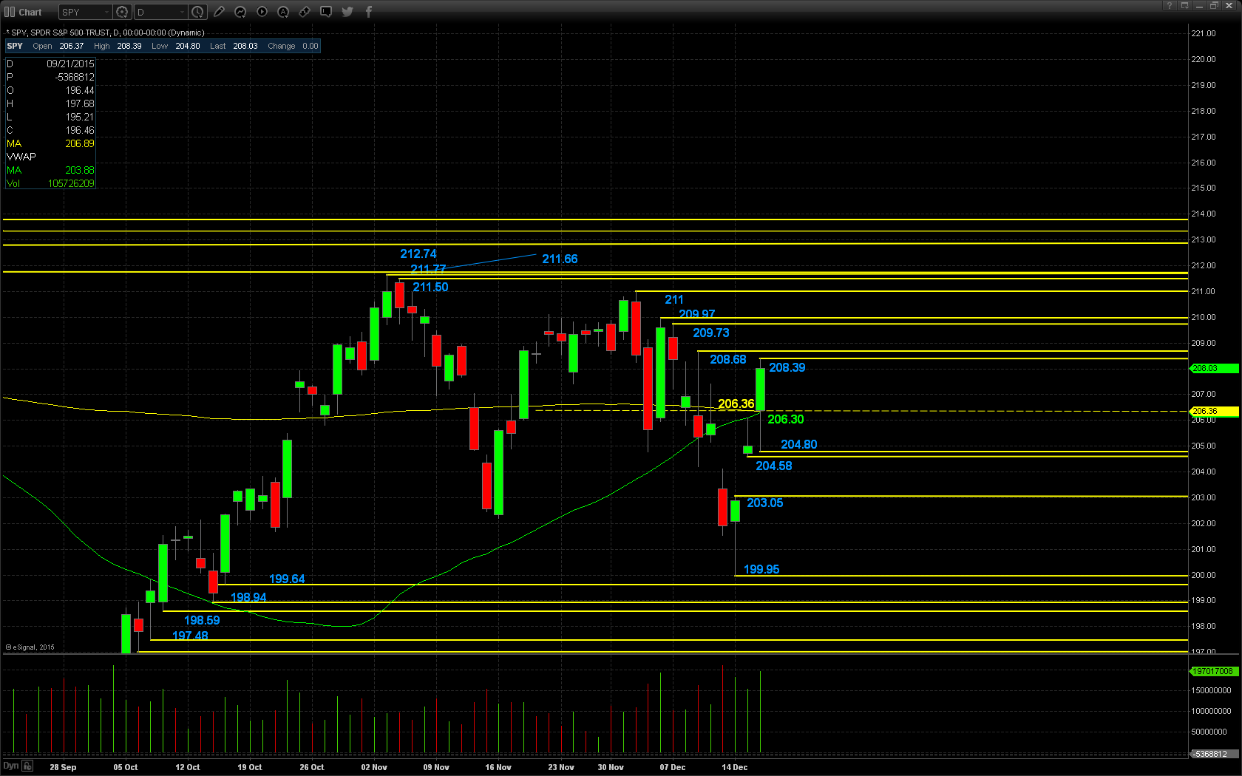Screen dimensions: 1242x776
Task: Select the 199.95 price annotation
Action: (x=761, y=569)
